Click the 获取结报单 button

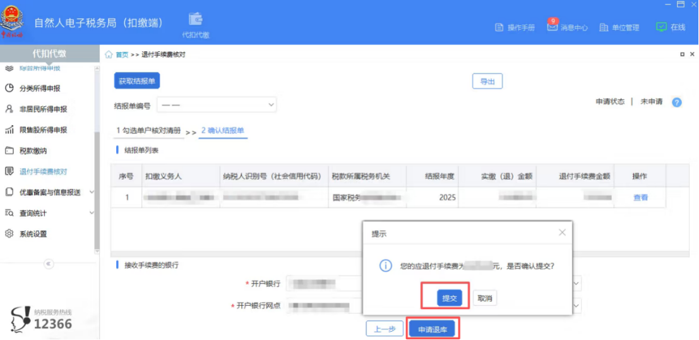point(137,81)
